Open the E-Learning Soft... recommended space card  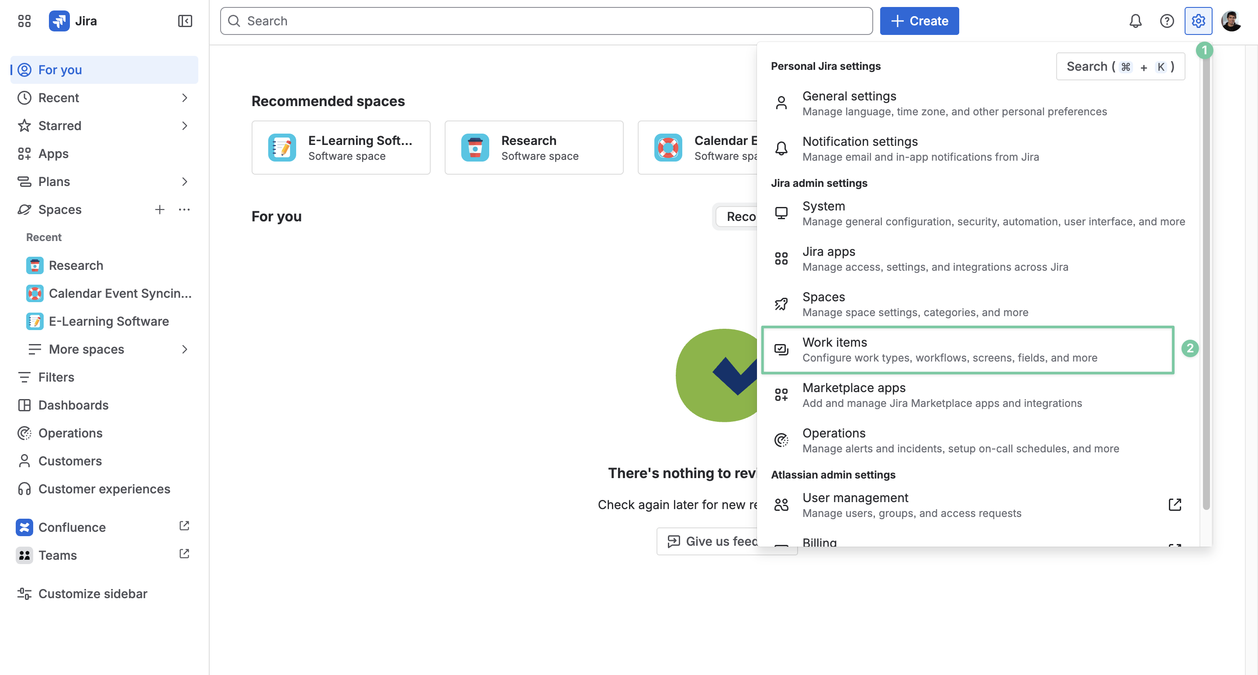(340, 148)
